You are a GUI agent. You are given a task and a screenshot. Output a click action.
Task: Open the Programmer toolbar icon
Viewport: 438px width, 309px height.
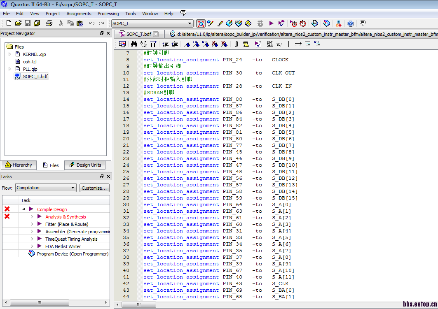(327, 23)
